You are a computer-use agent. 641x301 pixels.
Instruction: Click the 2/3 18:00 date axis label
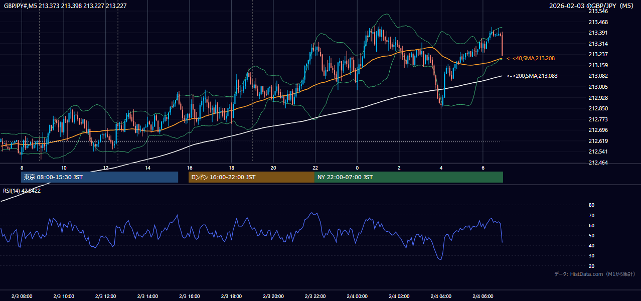(231, 296)
